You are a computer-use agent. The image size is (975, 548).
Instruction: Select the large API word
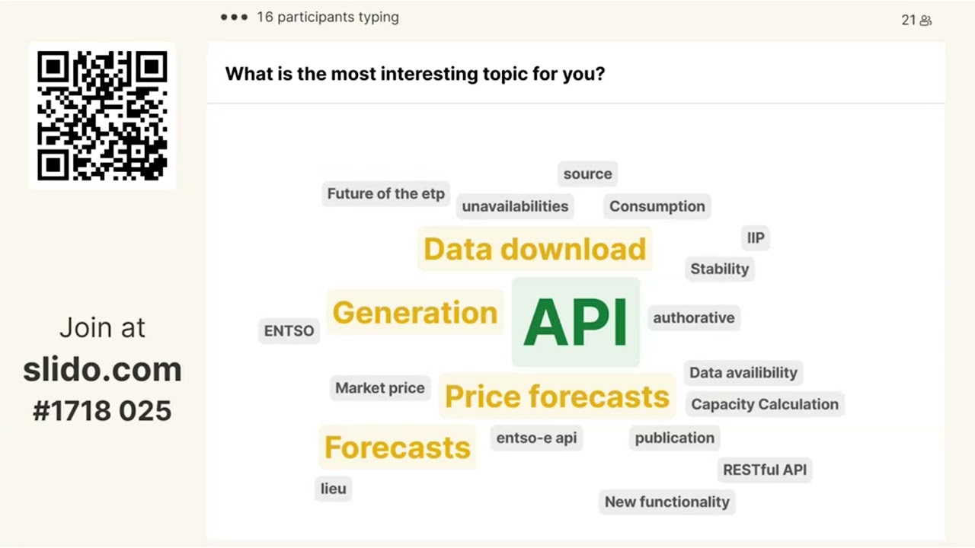576,322
